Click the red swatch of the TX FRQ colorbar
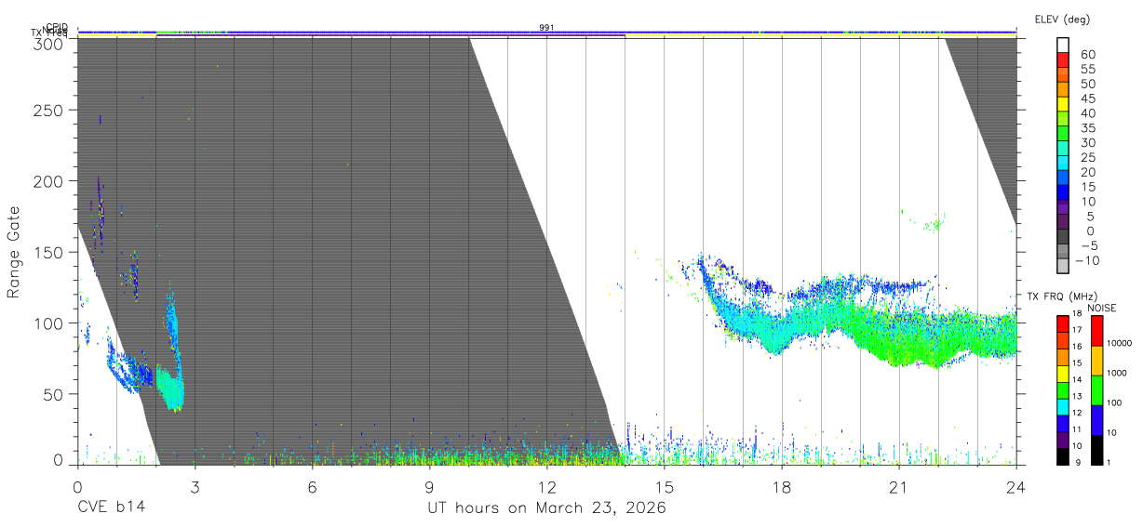1143x527 pixels. pyautogui.click(x=1062, y=323)
